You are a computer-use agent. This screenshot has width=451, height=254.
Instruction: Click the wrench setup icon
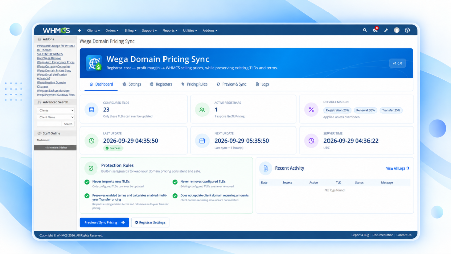386,30
